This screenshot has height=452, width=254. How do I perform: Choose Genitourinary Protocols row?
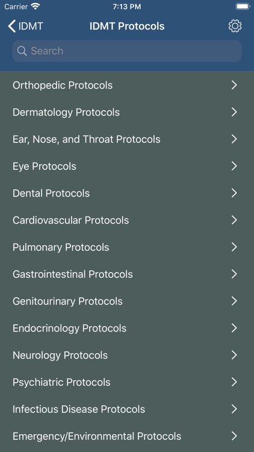point(127,301)
